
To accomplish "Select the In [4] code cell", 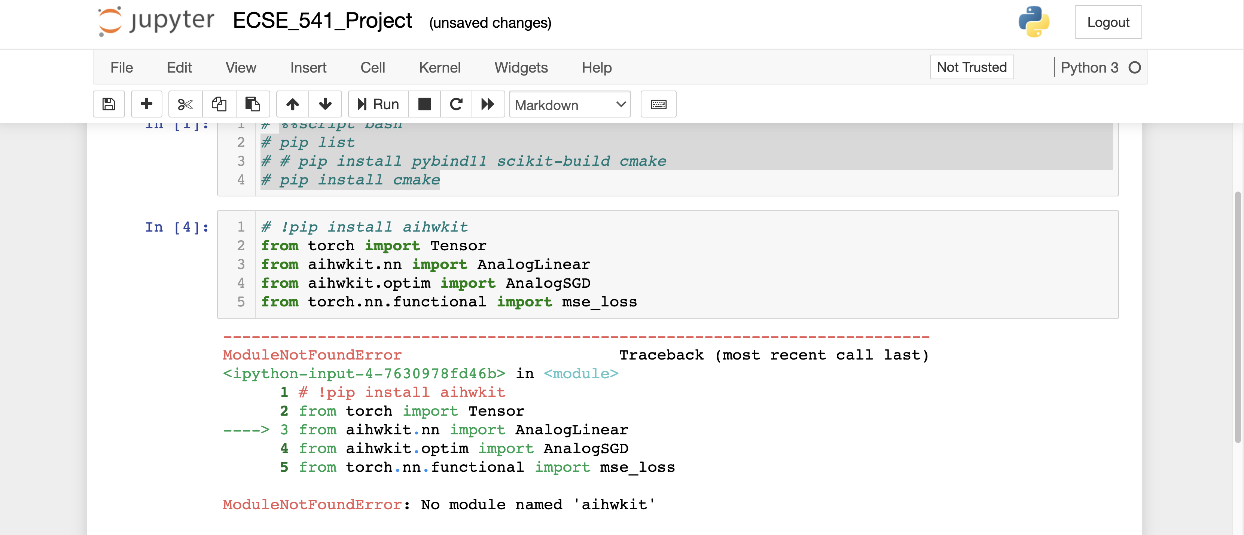I will 579,265.
